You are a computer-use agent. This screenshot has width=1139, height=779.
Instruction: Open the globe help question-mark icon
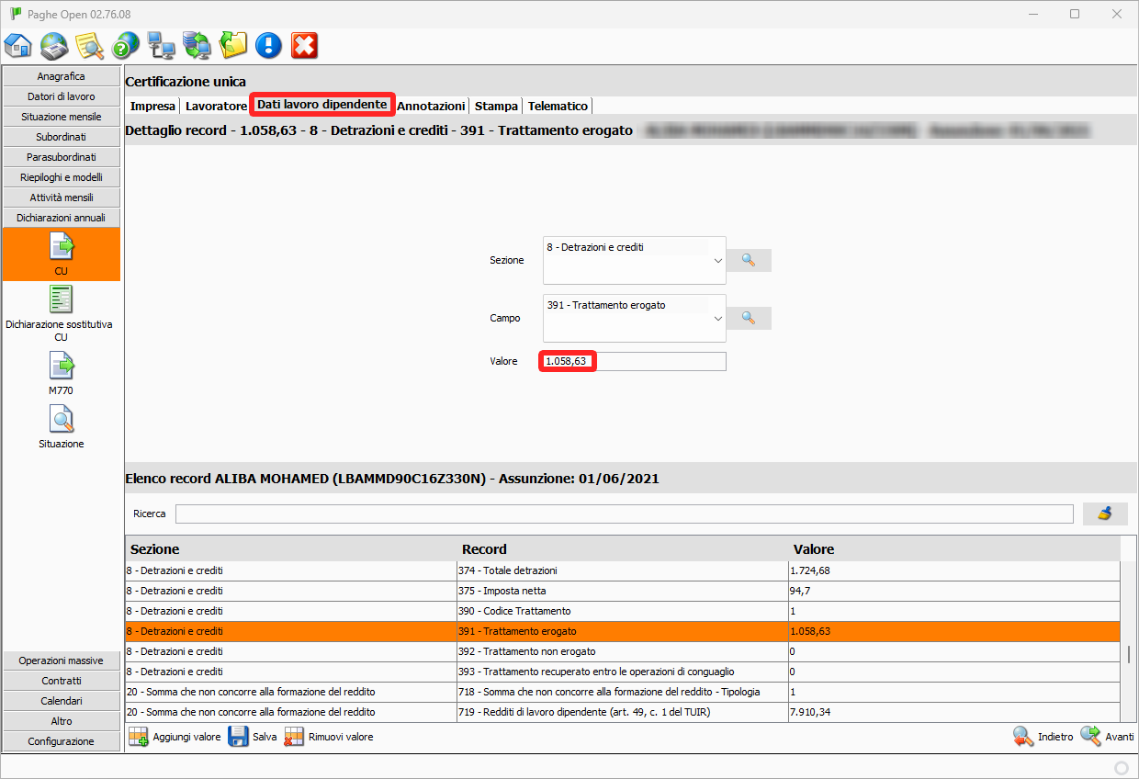pos(125,45)
